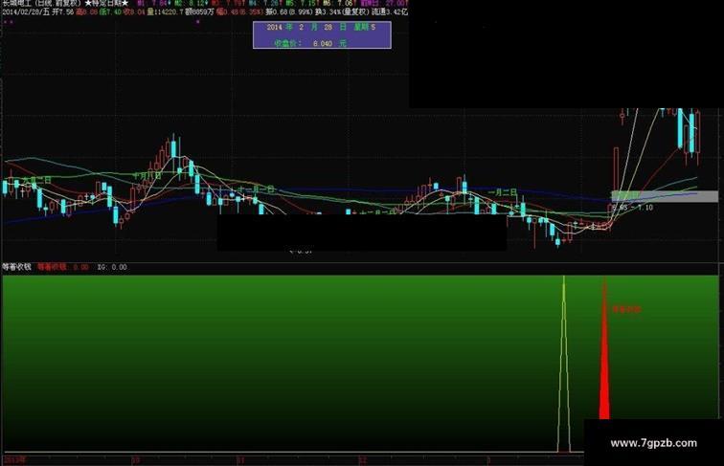Click the red signal spike in the indicator panel
724x466 pixels.
click(604, 350)
